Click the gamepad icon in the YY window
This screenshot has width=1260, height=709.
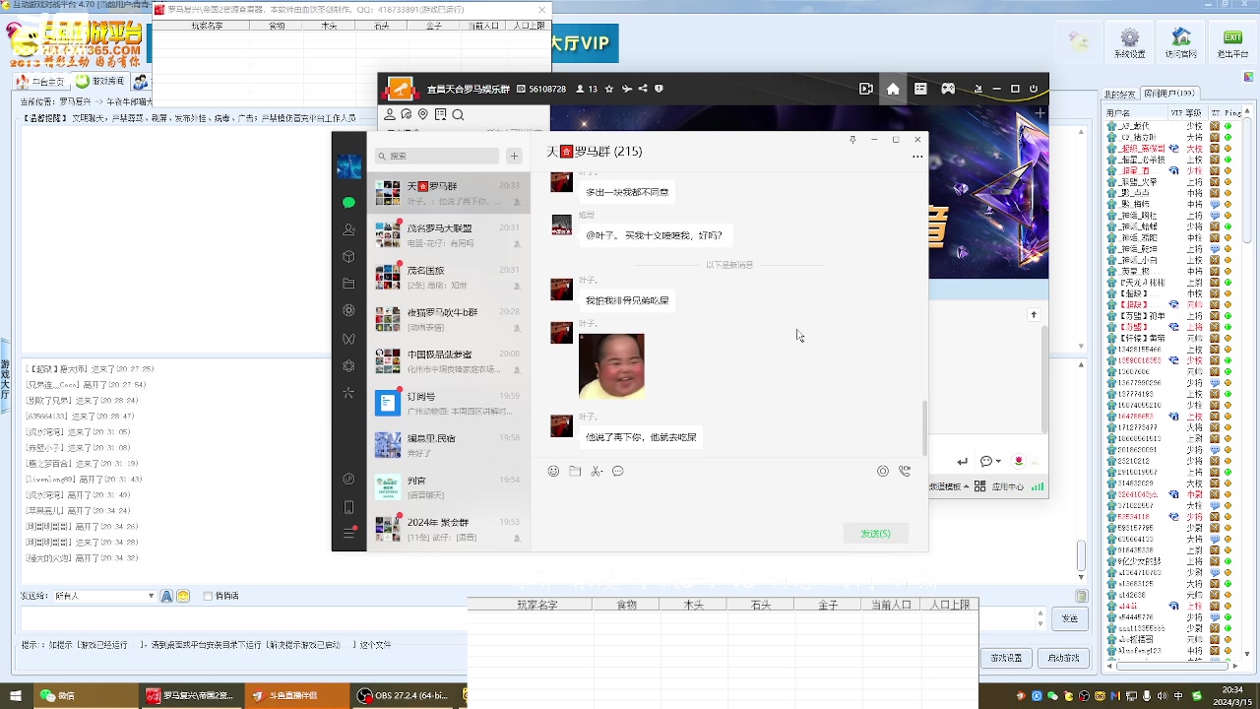pyautogui.click(x=948, y=89)
